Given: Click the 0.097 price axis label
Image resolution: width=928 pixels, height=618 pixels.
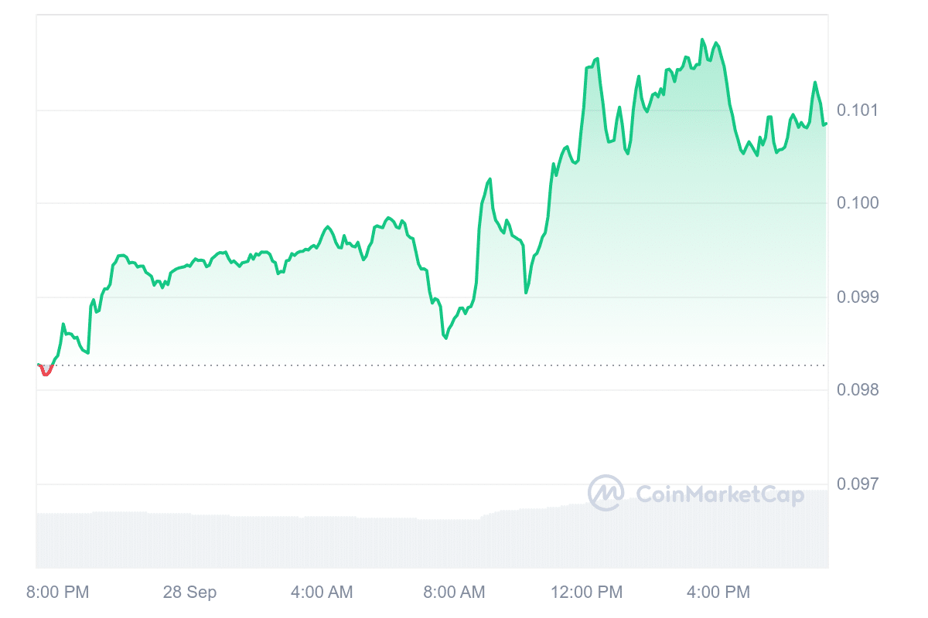Looking at the screenshot, I should click(x=857, y=484).
